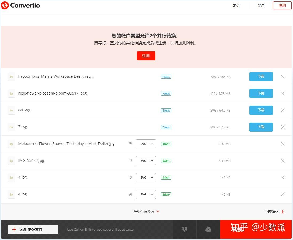Click the Sv icon beside cat.svg
The width and height of the screenshot is (293, 240).
click(11, 110)
